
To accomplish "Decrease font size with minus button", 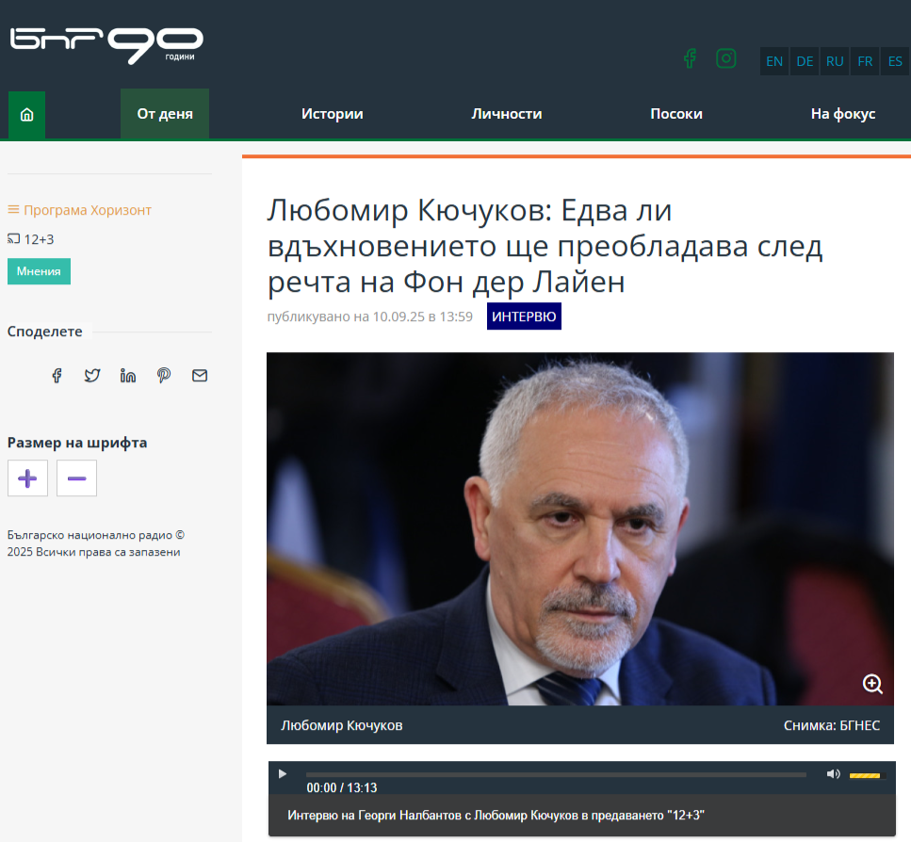I will coord(76,478).
